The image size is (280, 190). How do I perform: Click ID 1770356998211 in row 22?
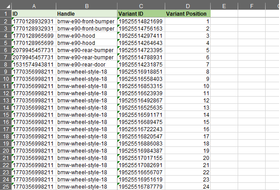[x=34, y=165]
